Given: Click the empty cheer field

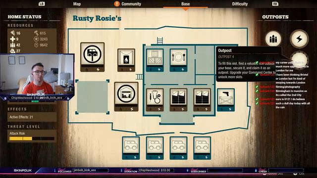Looking at the screenshot, I should tap(286, 170).
